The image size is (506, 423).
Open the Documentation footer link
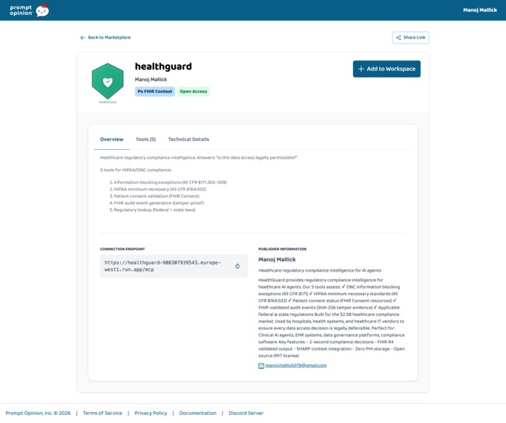[198, 413]
